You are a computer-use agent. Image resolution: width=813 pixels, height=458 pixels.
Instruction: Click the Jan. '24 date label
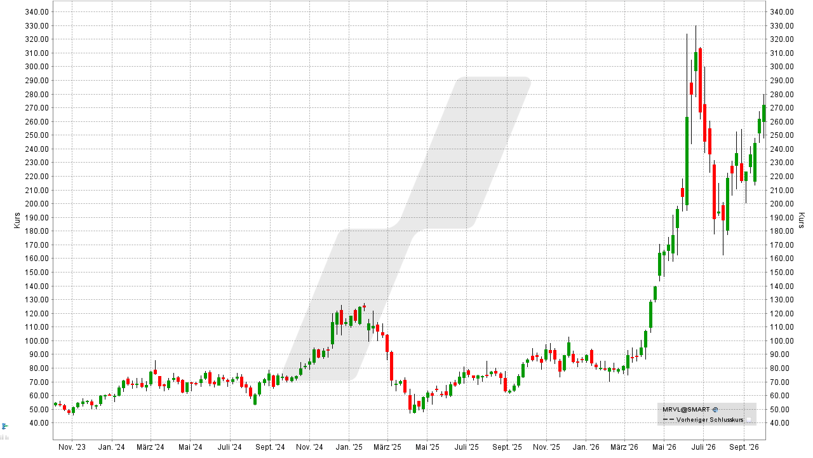coord(111,447)
